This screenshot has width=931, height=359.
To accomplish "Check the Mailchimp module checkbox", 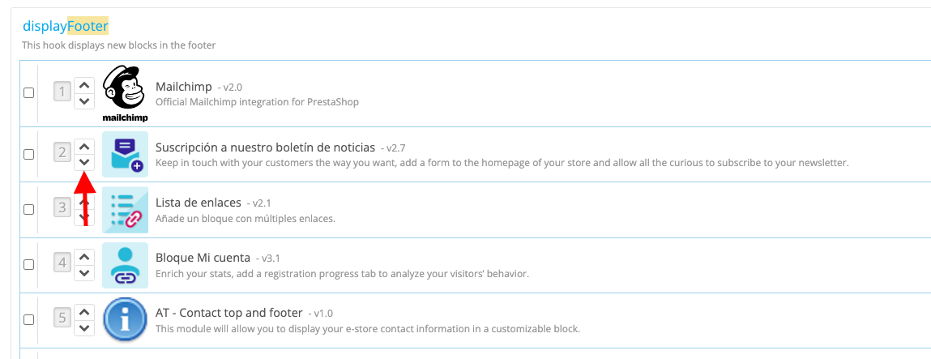I will 28,93.
